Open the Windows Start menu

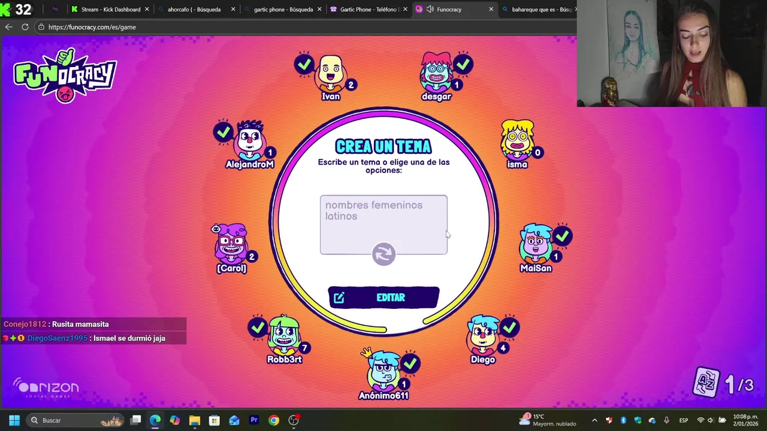pyautogui.click(x=14, y=420)
